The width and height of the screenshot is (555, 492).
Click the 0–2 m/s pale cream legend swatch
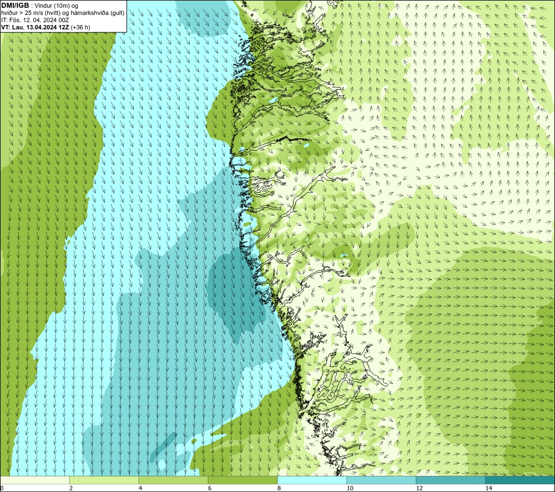pos(34,480)
